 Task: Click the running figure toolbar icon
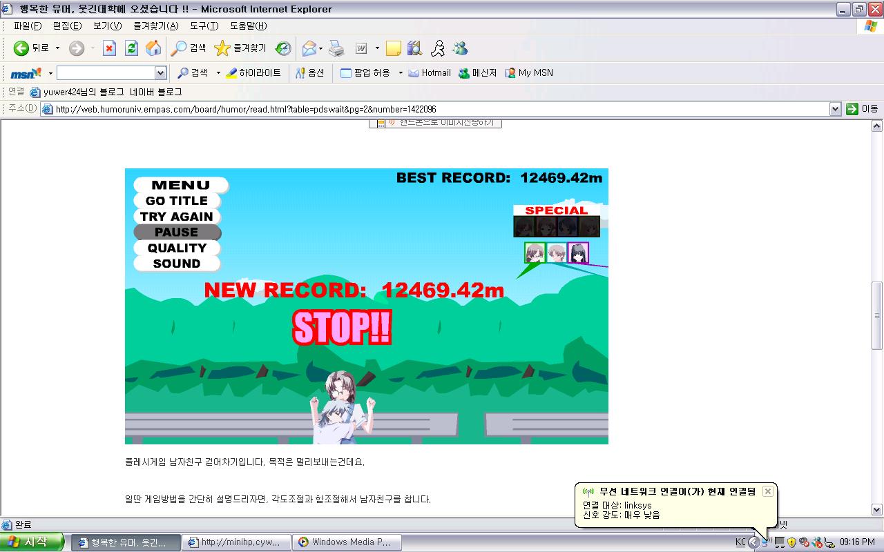coord(438,48)
